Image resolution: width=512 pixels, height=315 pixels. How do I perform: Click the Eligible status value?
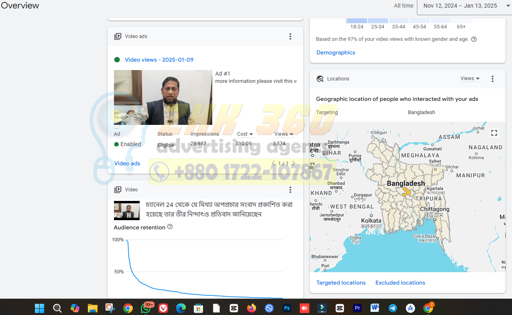coord(166,145)
